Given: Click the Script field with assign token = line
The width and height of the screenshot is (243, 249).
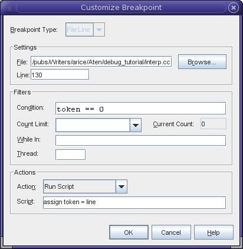Looking at the screenshot, I should tap(134, 202).
